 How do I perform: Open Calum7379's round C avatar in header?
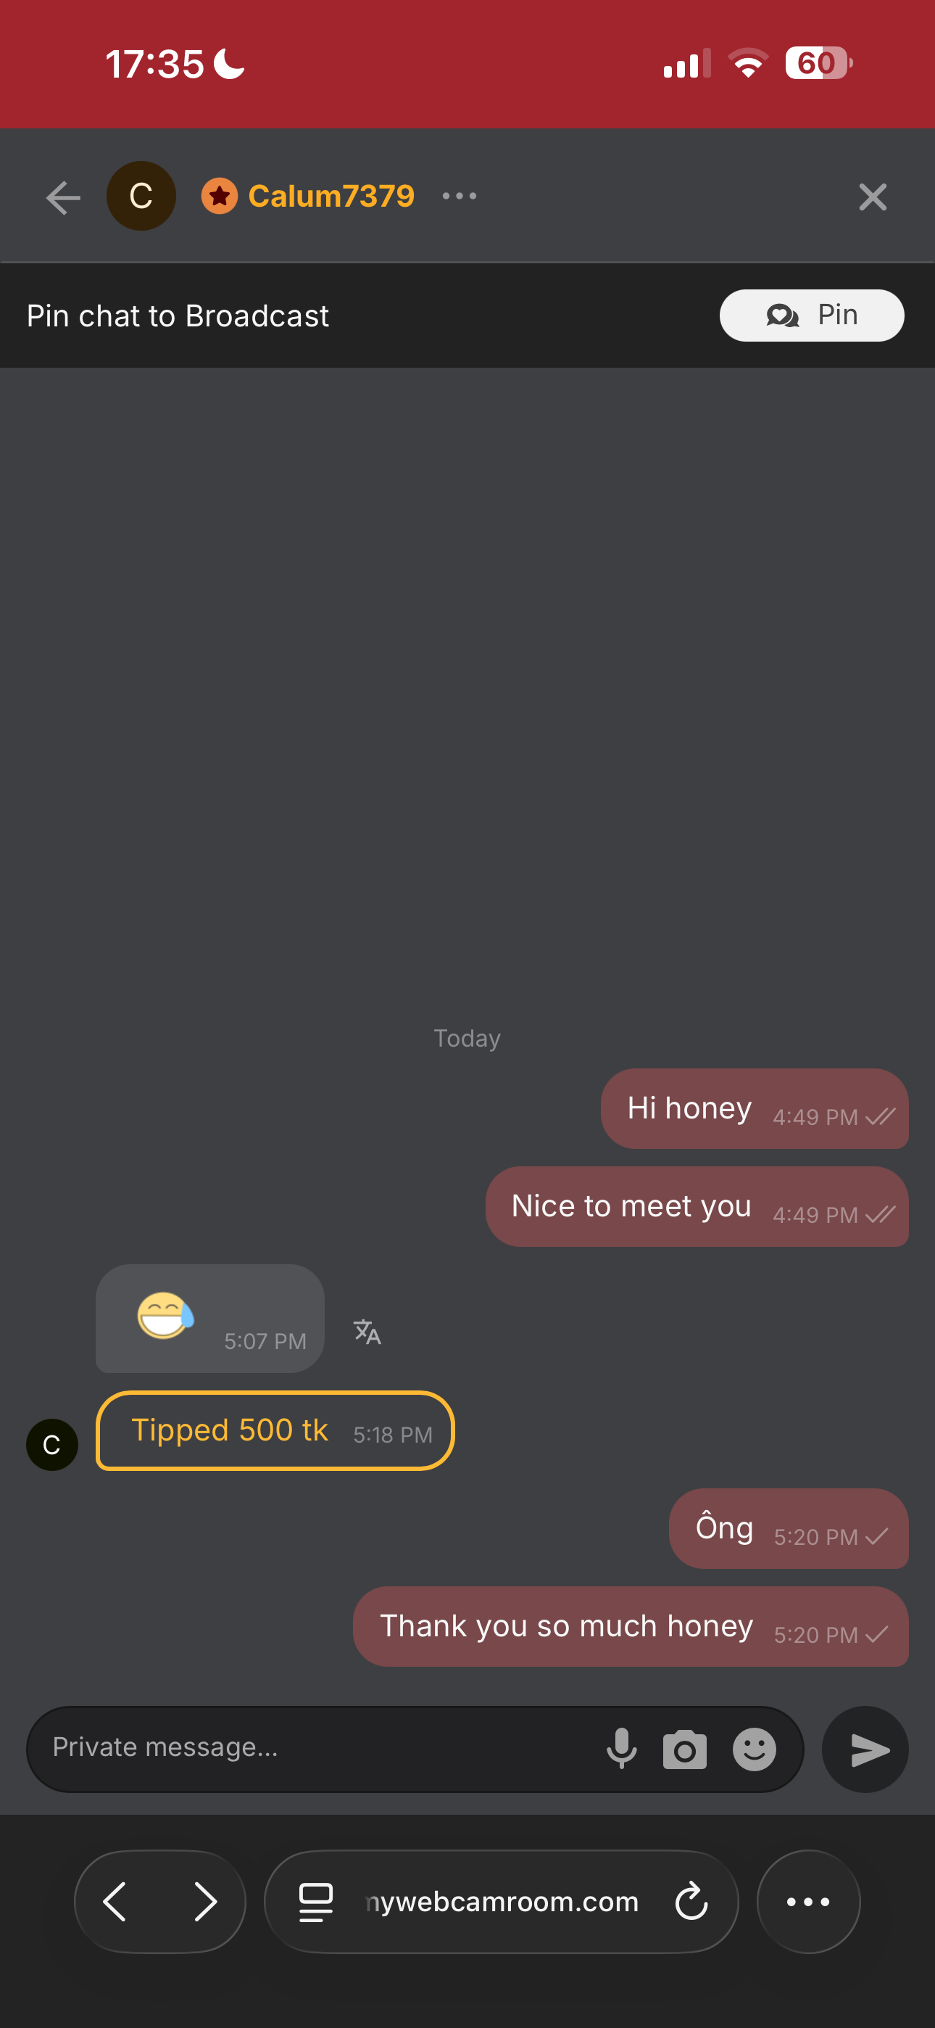coord(141,196)
